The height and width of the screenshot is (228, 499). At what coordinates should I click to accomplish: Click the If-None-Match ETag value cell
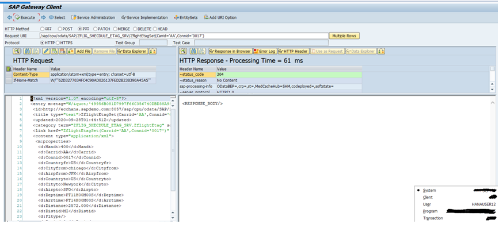click(x=103, y=80)
